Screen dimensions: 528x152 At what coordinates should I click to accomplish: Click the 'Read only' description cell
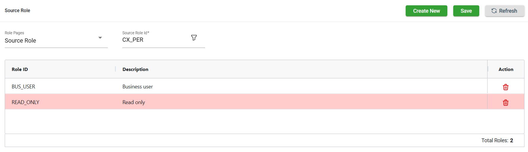[134, 102]
